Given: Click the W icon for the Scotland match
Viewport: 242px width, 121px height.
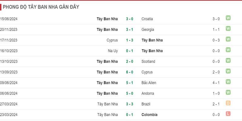Looking at the screenshot, I should [228, 60].
